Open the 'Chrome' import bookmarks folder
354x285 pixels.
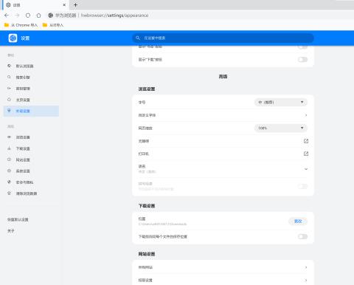click(x=21, y=25)
